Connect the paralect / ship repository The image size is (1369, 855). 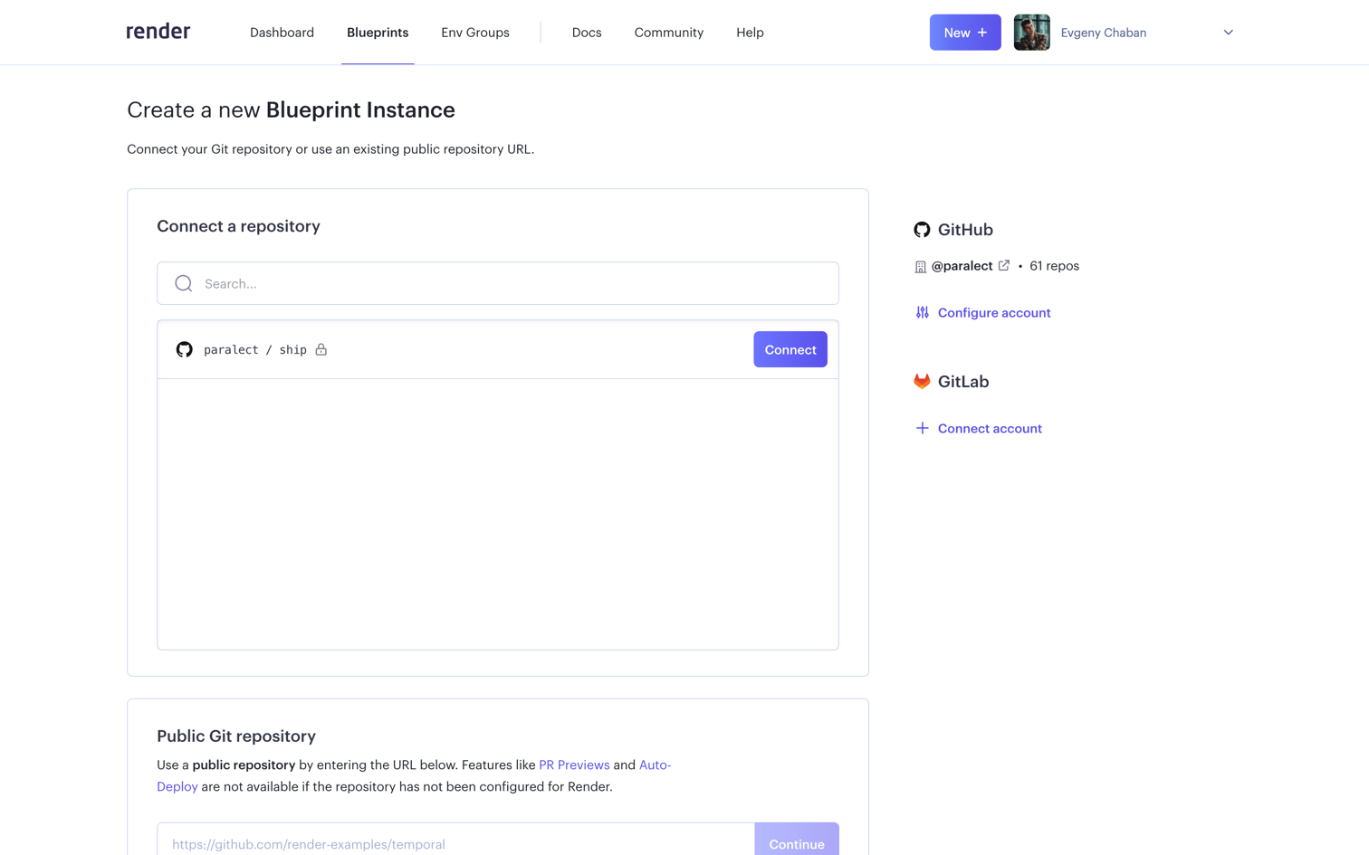coord(790,349)
